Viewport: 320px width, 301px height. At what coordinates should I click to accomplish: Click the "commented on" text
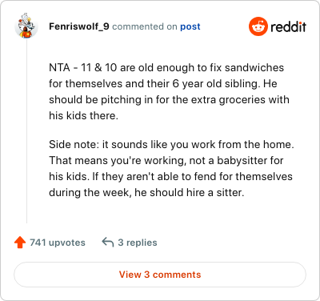(145, 26)
